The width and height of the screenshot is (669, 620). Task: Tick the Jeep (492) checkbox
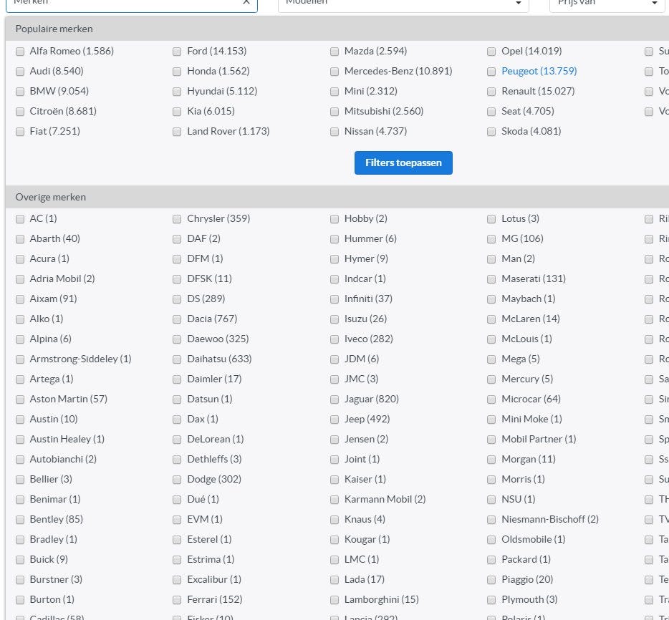(334, 420)
